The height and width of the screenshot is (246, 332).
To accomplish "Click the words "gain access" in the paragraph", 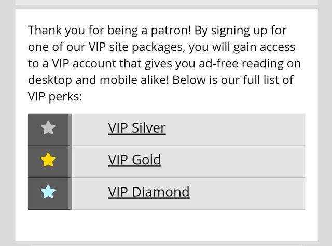I will (264, 47).
